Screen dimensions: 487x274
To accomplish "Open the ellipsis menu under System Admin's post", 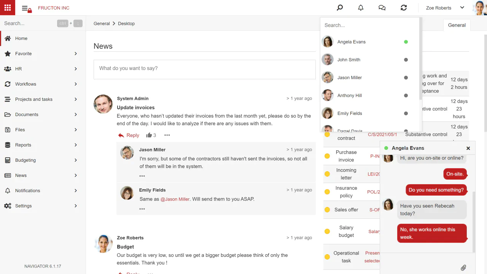I will pos(167,135).
